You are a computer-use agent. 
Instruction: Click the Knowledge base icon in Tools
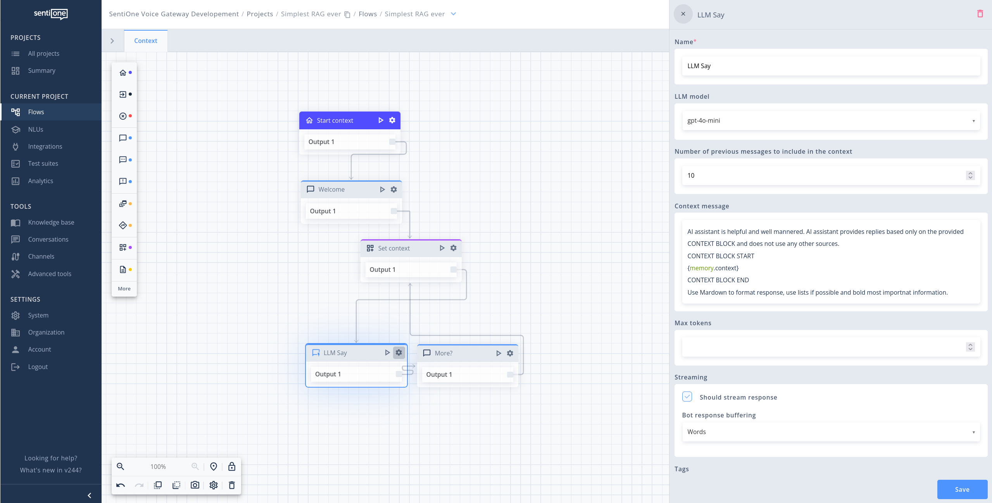pyautogui.click(x=16, y=222)
